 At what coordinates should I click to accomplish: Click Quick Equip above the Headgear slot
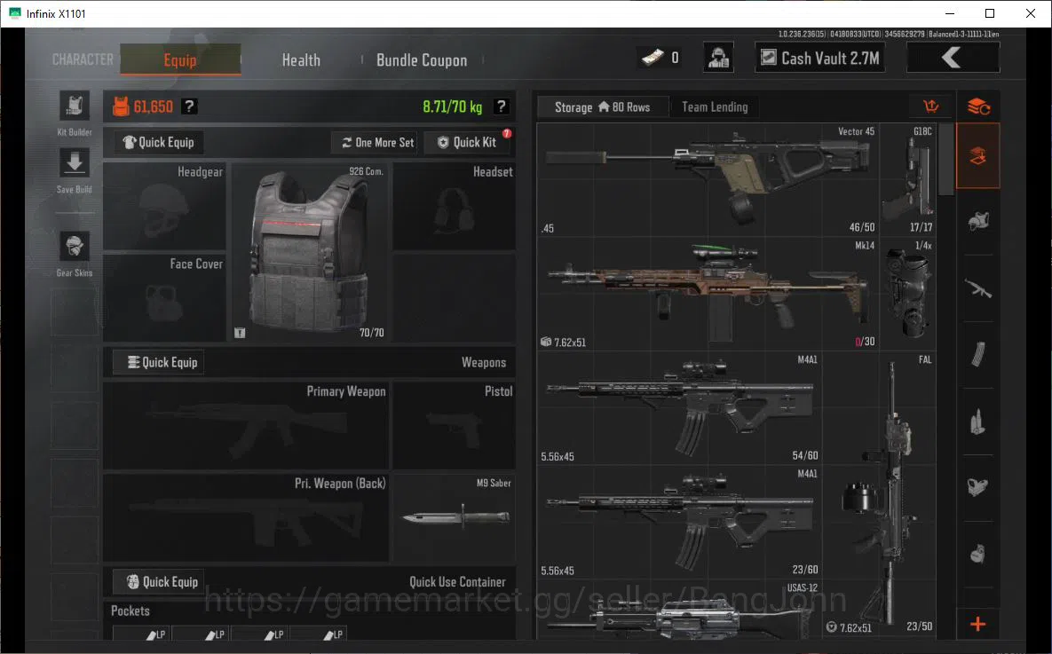(x=158, y=142)
